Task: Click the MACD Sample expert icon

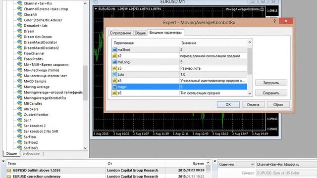Action: pos(19,81)
